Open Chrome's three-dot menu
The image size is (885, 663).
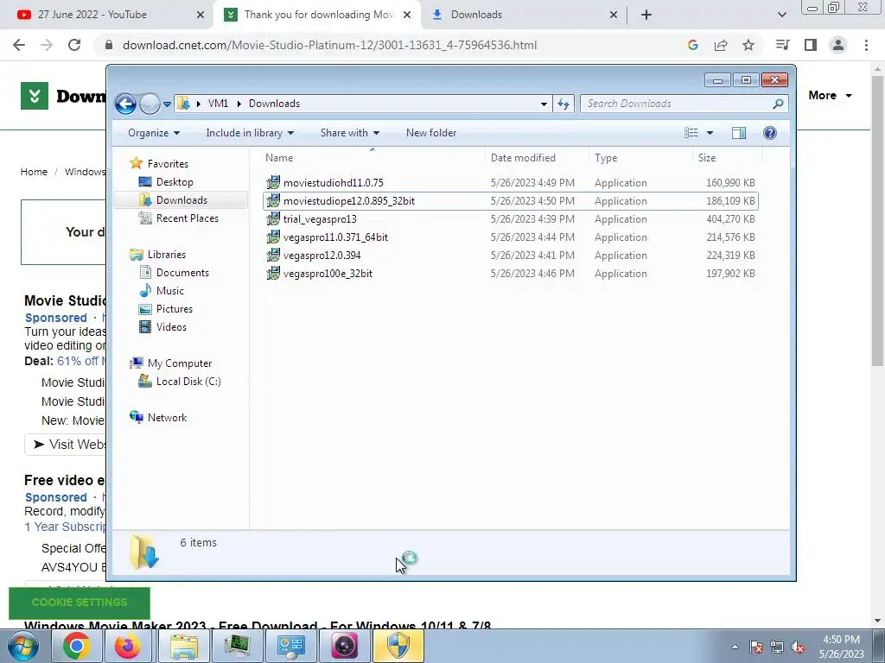tap(866, 45)
